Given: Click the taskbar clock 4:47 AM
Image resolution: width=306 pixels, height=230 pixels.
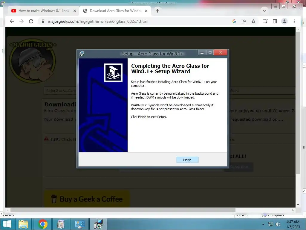Looking at the screenshot, I should (293, 224).
